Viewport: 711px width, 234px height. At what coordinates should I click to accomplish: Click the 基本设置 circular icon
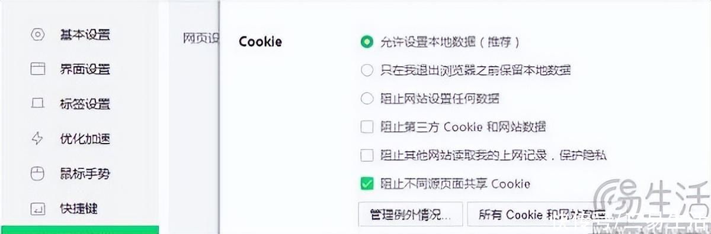pos(37,34)
